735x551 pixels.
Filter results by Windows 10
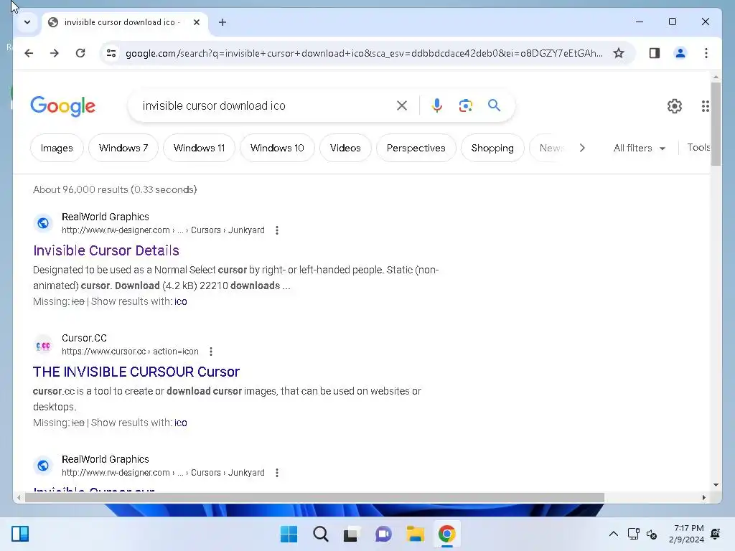277,148
